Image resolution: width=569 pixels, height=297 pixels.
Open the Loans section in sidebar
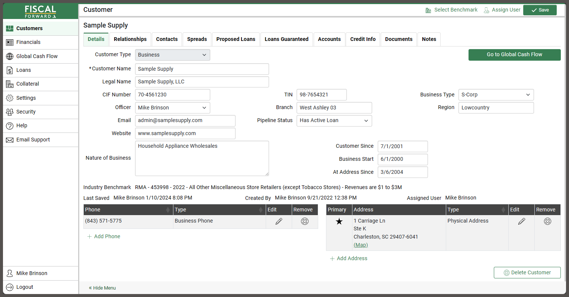click(x=23, y=70)
